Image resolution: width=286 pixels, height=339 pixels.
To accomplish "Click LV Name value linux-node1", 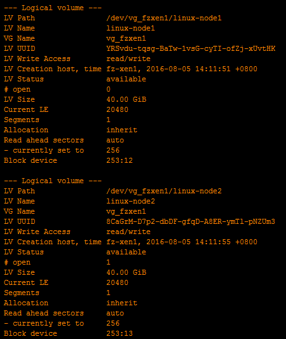I will point(130,28).
